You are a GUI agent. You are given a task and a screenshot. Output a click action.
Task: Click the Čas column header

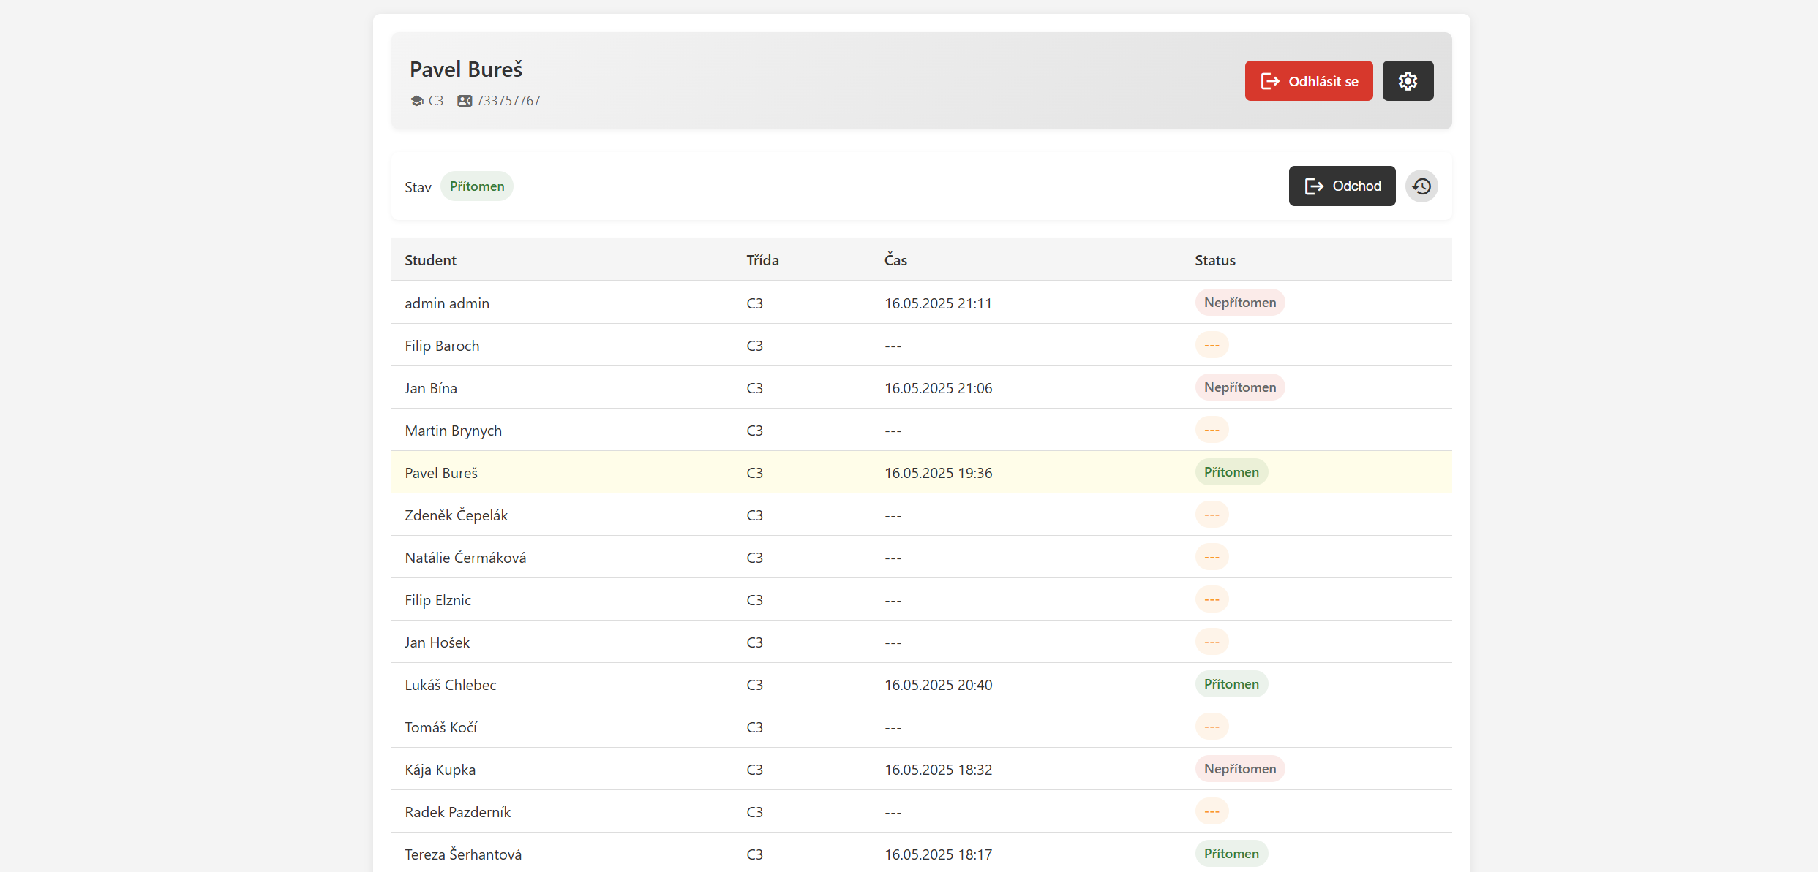[x=895, y=260]
